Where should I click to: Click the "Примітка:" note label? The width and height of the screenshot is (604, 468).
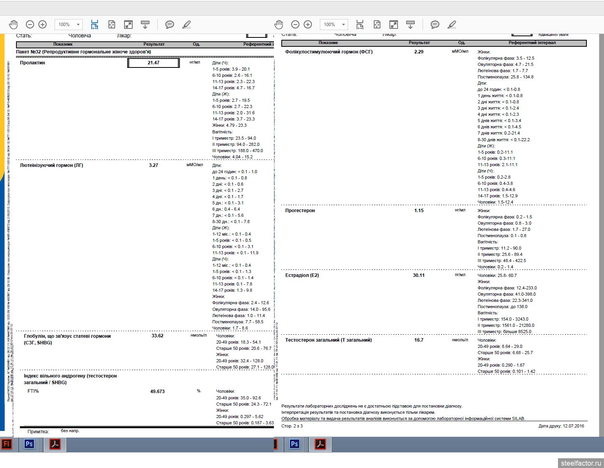click(x=38, y=432)
